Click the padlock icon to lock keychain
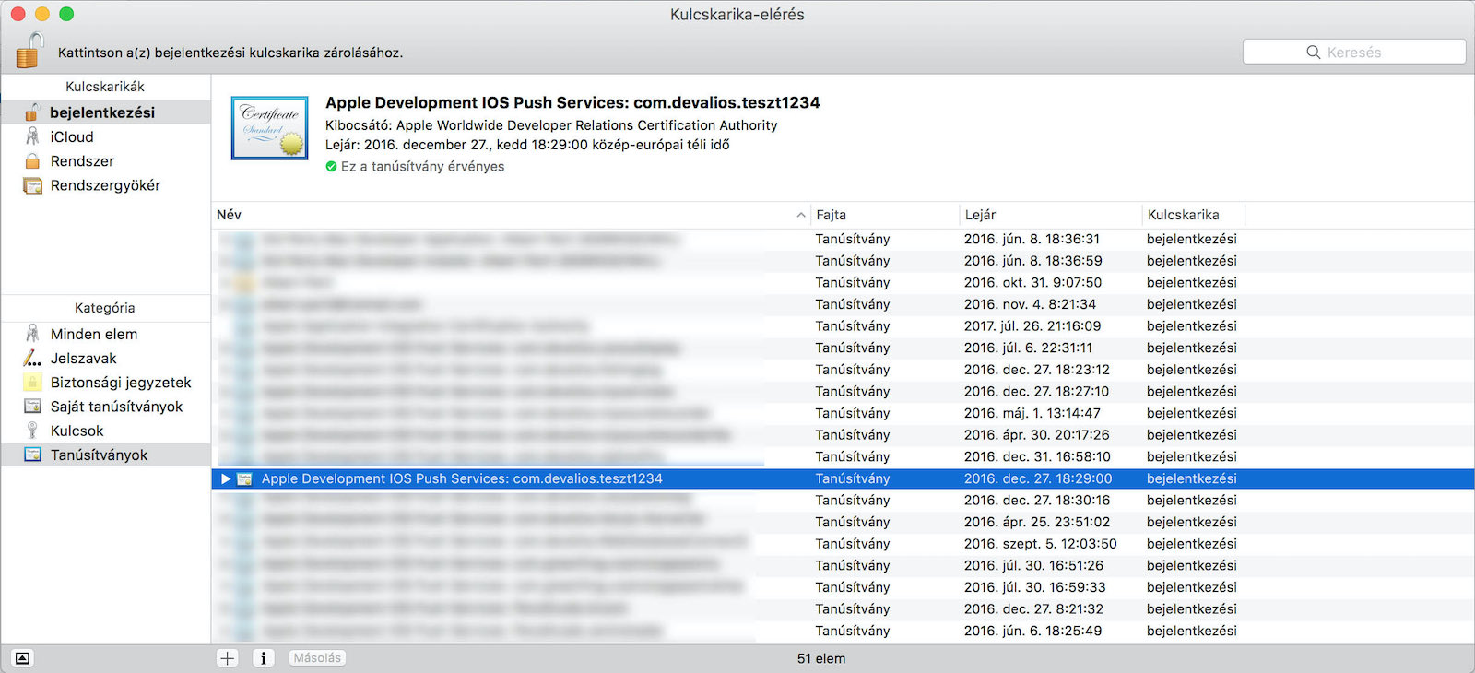The image size is (1475, 673). pyautogui.click(x=29, y=51)
